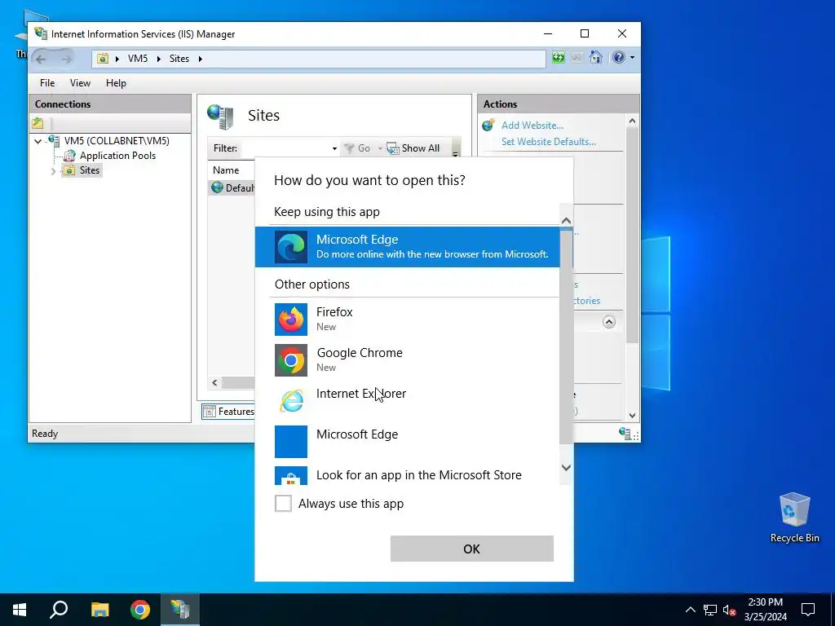Open the View menu in IIS Manager
Viewport: 835px width, 626px height.
(x=80, y=83)
